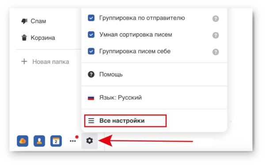Click the plus icon for new folder
The width and height of the screenshot is (265, 165).
point(24,62)
